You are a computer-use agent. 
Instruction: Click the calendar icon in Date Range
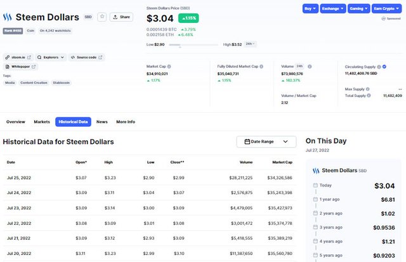click(247, 141)
